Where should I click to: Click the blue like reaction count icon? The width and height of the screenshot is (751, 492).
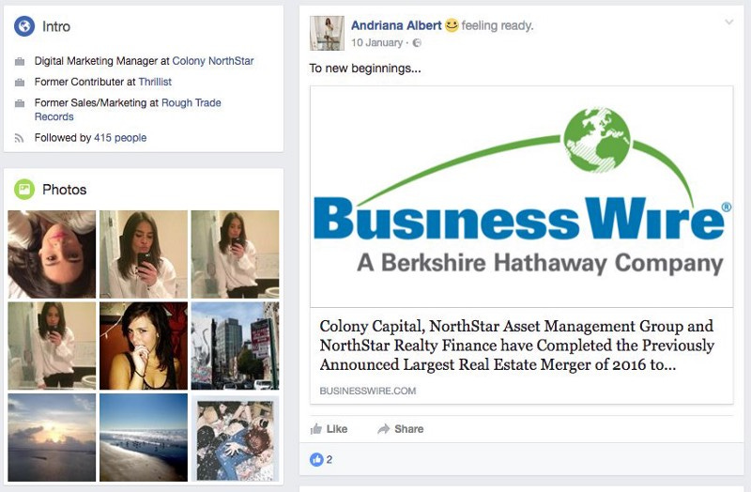click(x=316, y=459)
